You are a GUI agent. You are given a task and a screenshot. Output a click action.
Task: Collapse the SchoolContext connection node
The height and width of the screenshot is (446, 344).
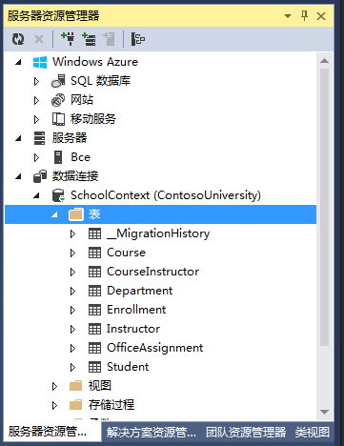pos(36,195)
